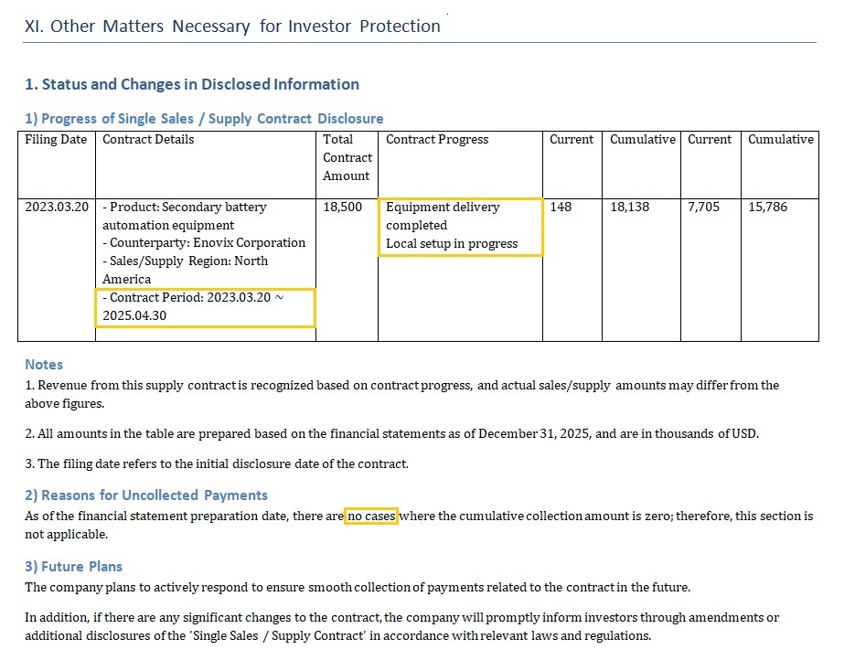Click the 'Notes' label above the footnotes
The height and width of the screenshot is (671, 855).
coord(43,364)
